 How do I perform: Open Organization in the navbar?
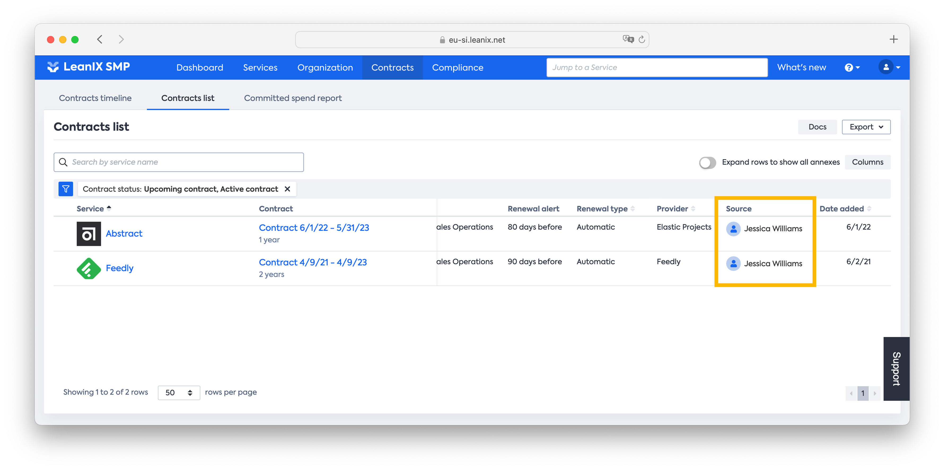click(325, 67)
